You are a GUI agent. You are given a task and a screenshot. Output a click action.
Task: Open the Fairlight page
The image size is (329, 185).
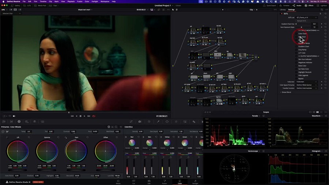[x=195, y=181]
